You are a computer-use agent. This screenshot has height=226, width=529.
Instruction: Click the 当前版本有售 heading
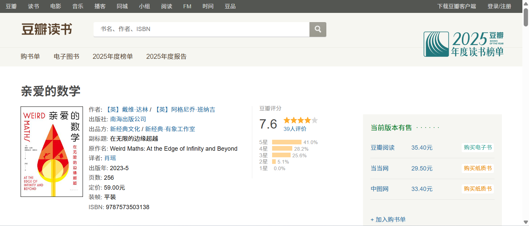point(391,128)
